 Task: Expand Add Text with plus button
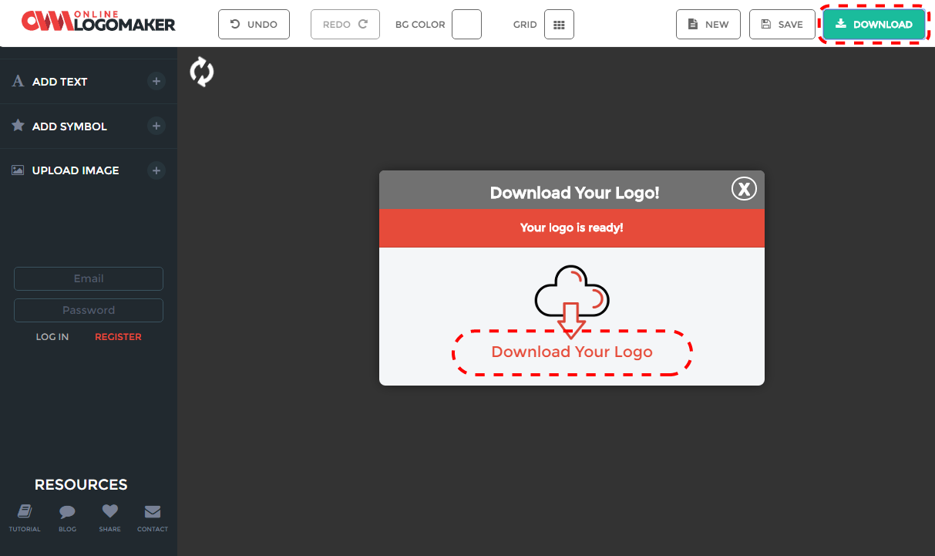pos(156,81)
